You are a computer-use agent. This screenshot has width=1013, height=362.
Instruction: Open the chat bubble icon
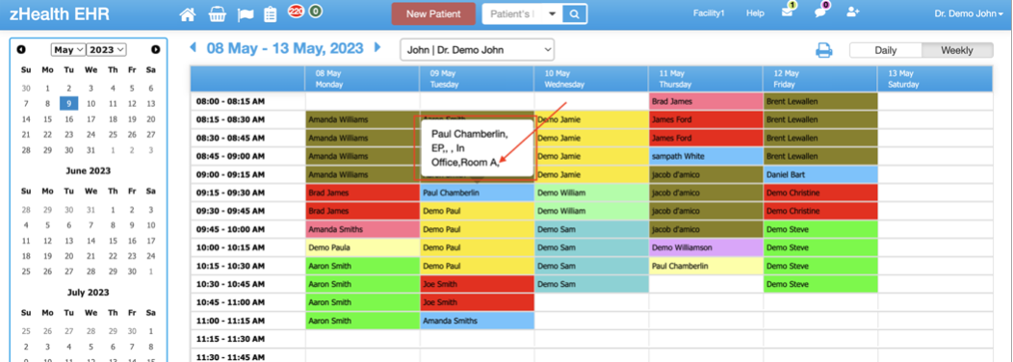coord(820,13)
